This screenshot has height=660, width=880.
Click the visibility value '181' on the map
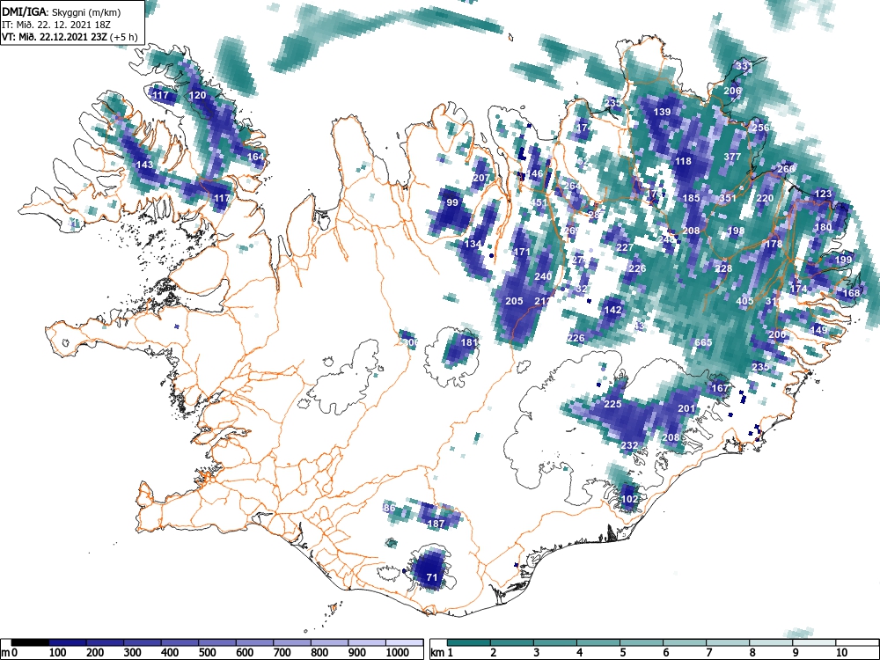point(469,342)
